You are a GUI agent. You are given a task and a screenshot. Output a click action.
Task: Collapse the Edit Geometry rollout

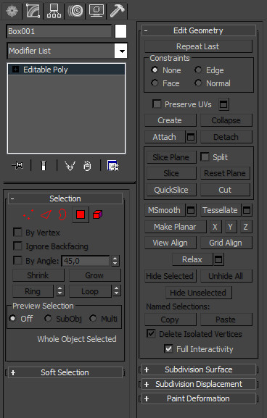[x=199, y=30]
